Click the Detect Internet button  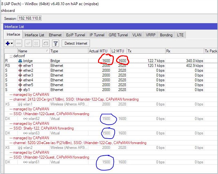76,43
